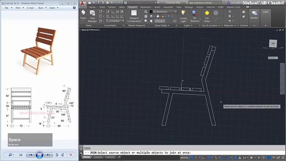Viewport: 286px width, 161px height.
Task: Click the Views cube icon in ribbon
Action: click(83, 13)
